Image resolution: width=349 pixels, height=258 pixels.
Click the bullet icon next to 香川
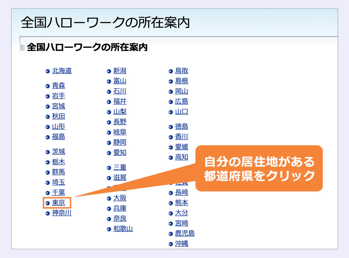coord(171,137)
